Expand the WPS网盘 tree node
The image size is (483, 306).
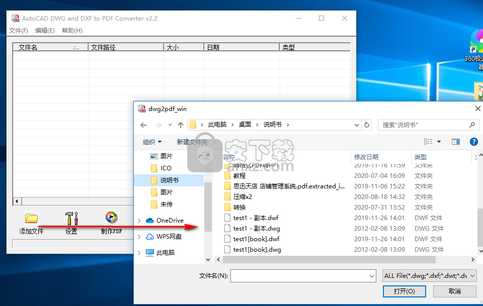point(139,237)
